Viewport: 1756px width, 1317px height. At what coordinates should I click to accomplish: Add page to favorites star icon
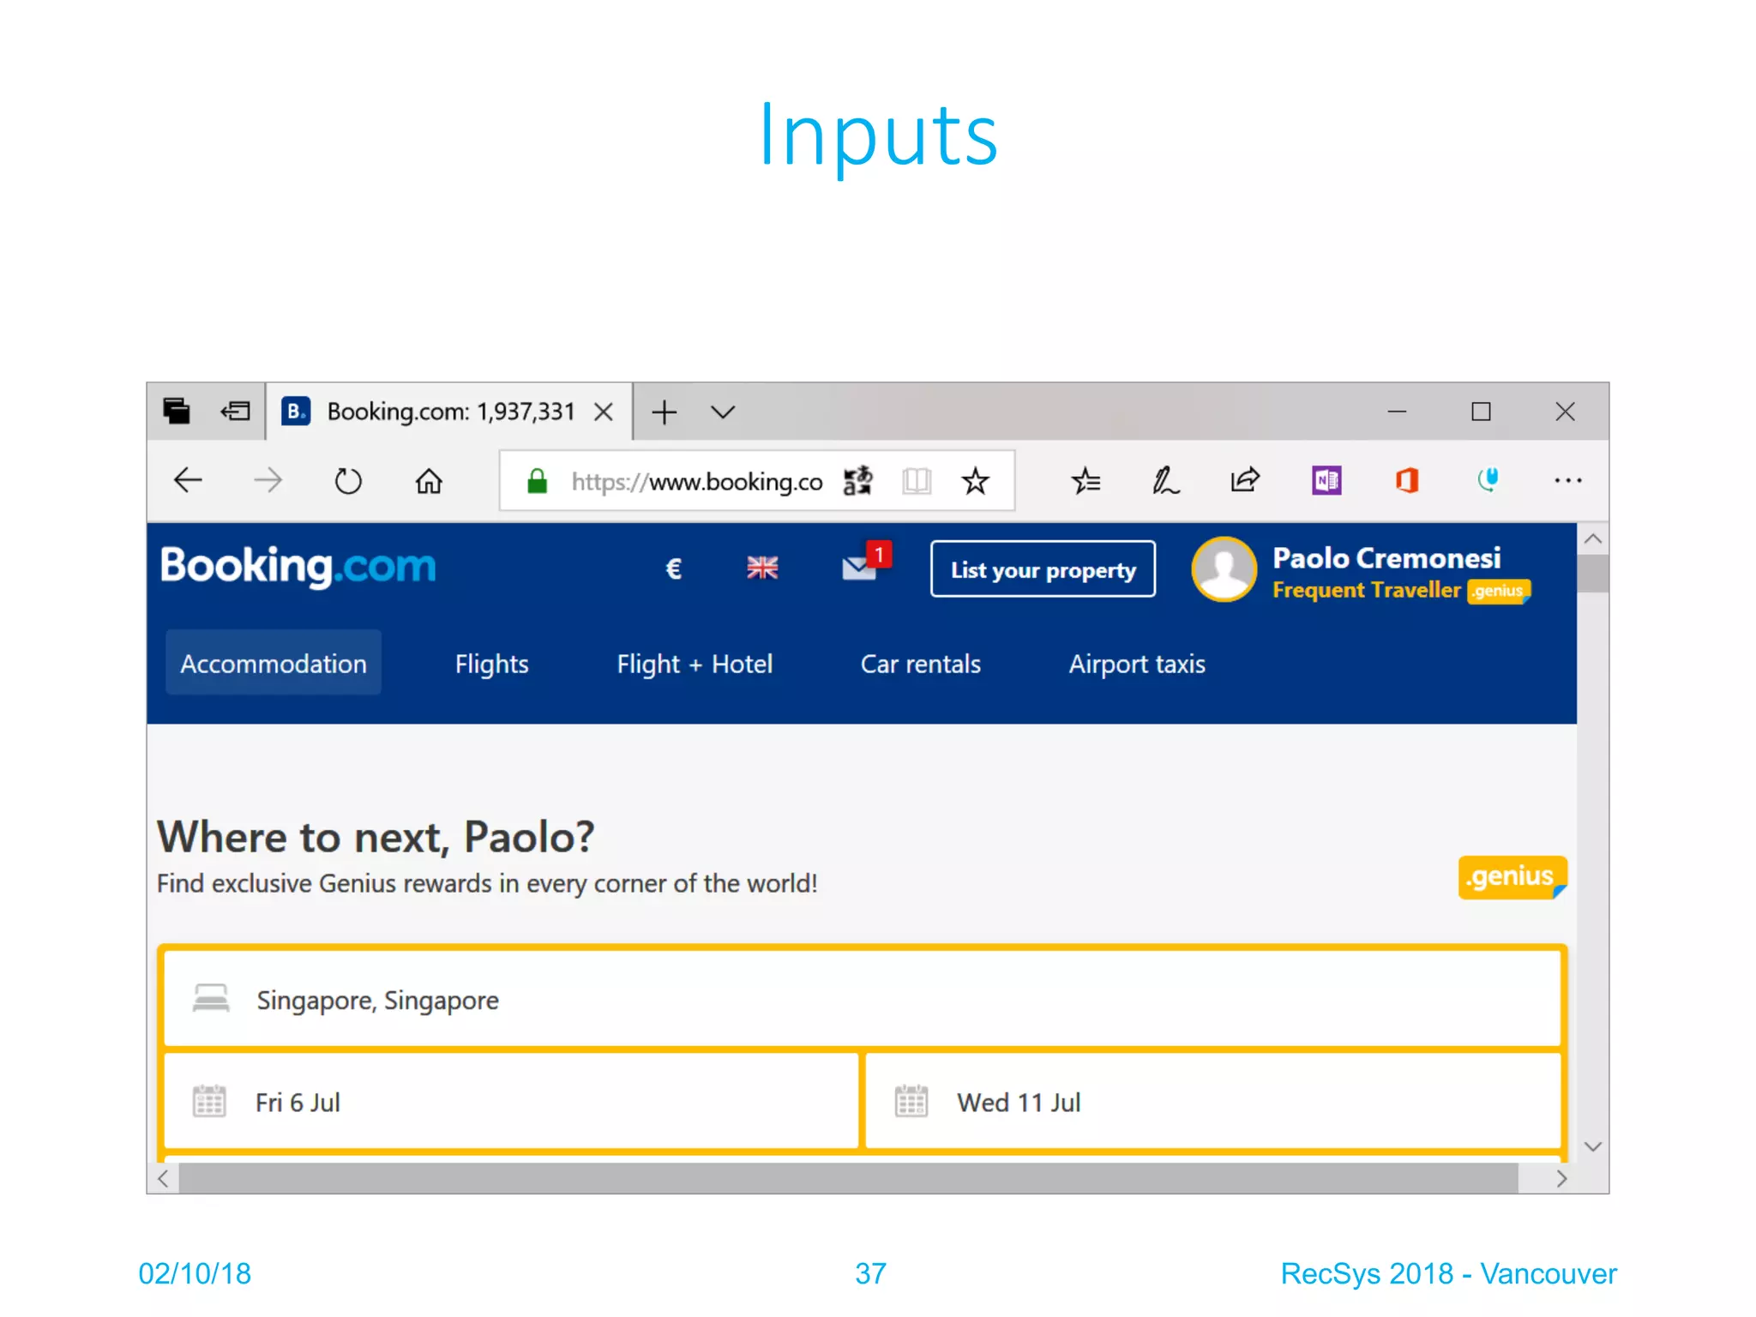point(975,481)
